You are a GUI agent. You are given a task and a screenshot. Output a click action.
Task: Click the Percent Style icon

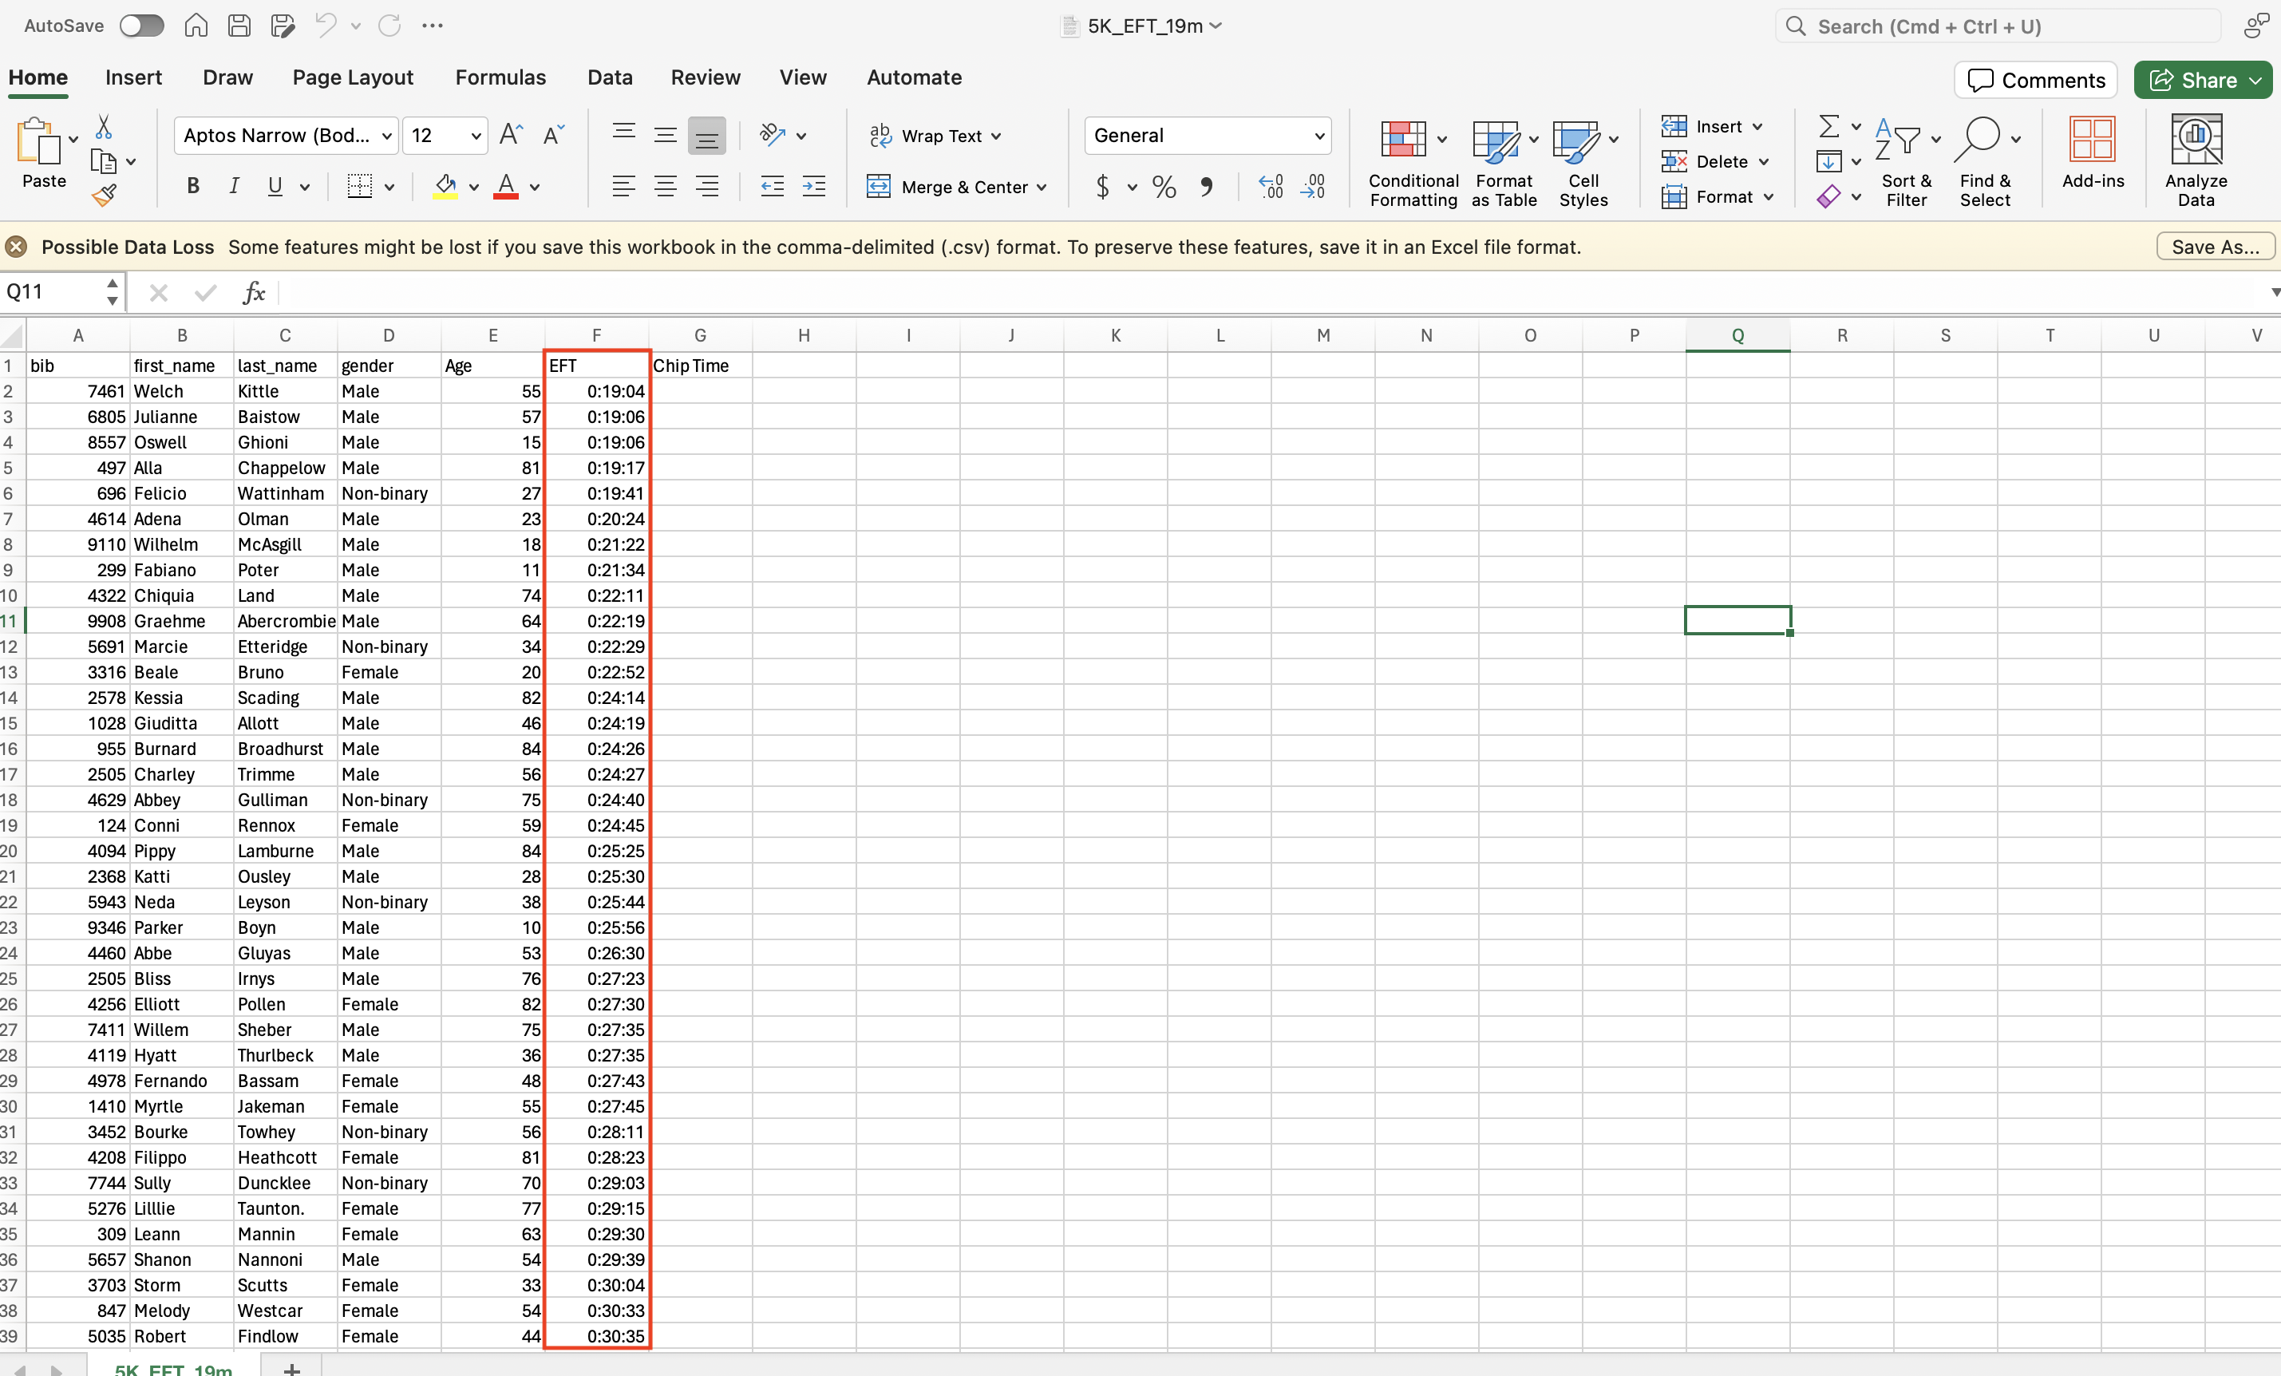point(1164,187)
